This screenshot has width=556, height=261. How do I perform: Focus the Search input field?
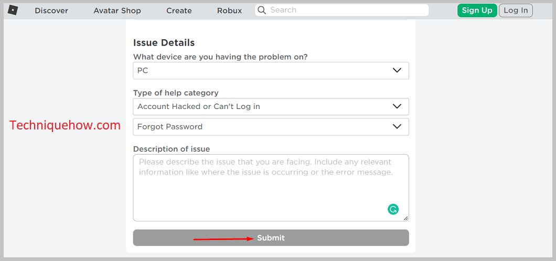coord(342,10)
